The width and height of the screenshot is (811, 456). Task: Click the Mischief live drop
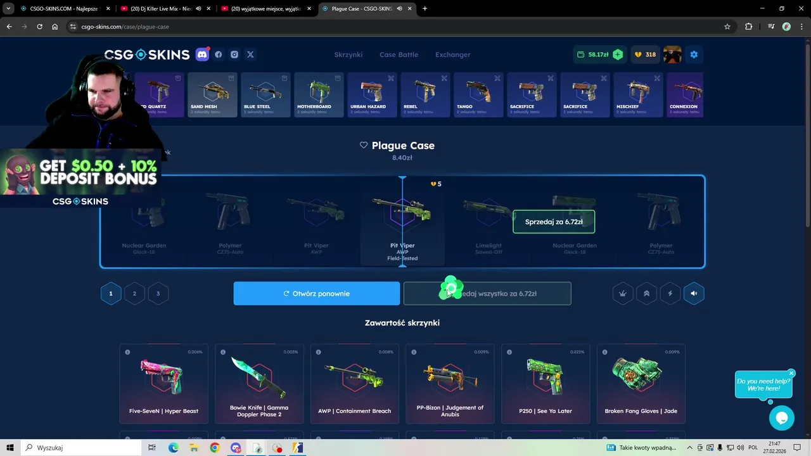tap(638, 95)
